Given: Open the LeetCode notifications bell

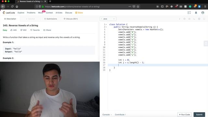Looking at the screenshot, I should (x=196, y=13).
